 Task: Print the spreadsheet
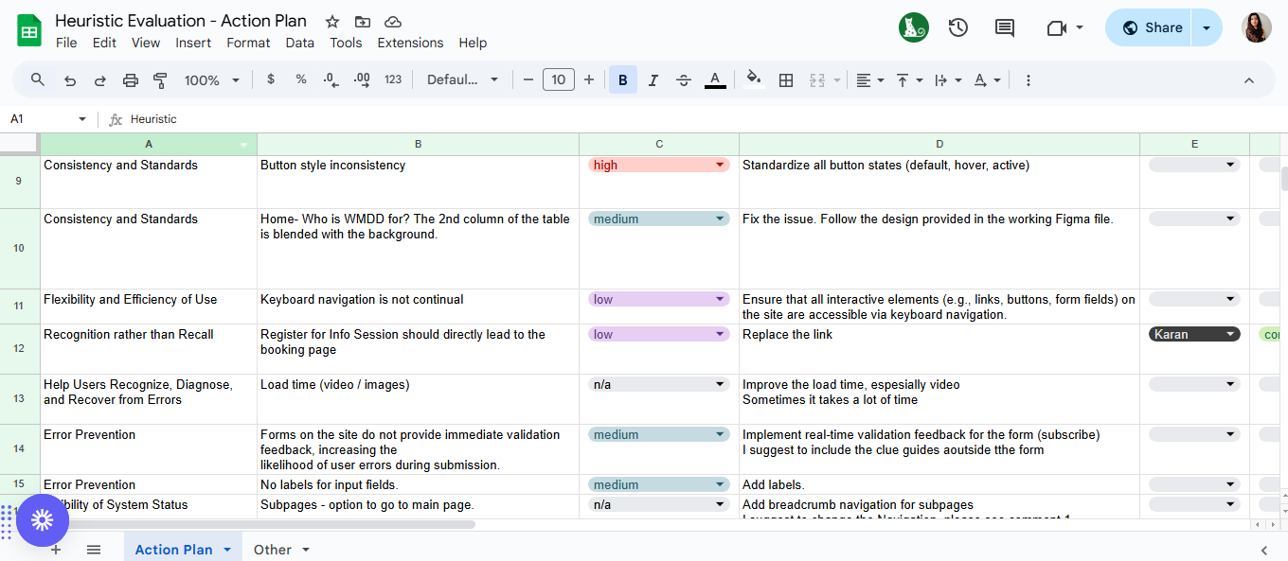click(x=131, y=80)
